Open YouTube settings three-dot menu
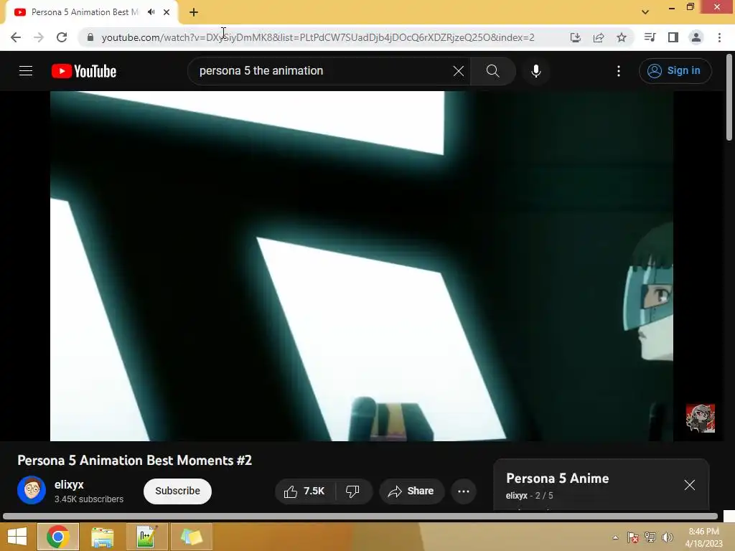Image resolution: width=735 pixels, height=551 pixels. [619, 71]
